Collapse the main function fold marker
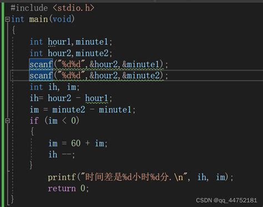Screen dimensions: 263x207 (x=7, y=19)
